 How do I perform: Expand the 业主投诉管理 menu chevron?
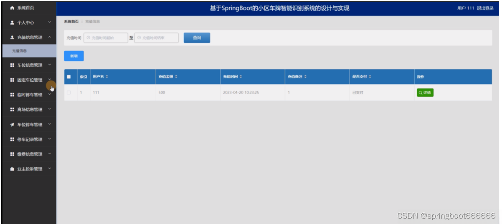(x=50, y=169)
